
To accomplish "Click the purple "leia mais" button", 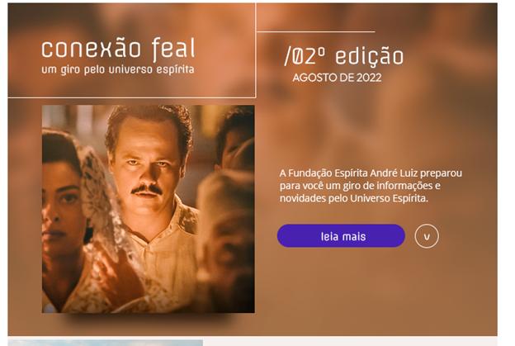I will tap(341, 236).
